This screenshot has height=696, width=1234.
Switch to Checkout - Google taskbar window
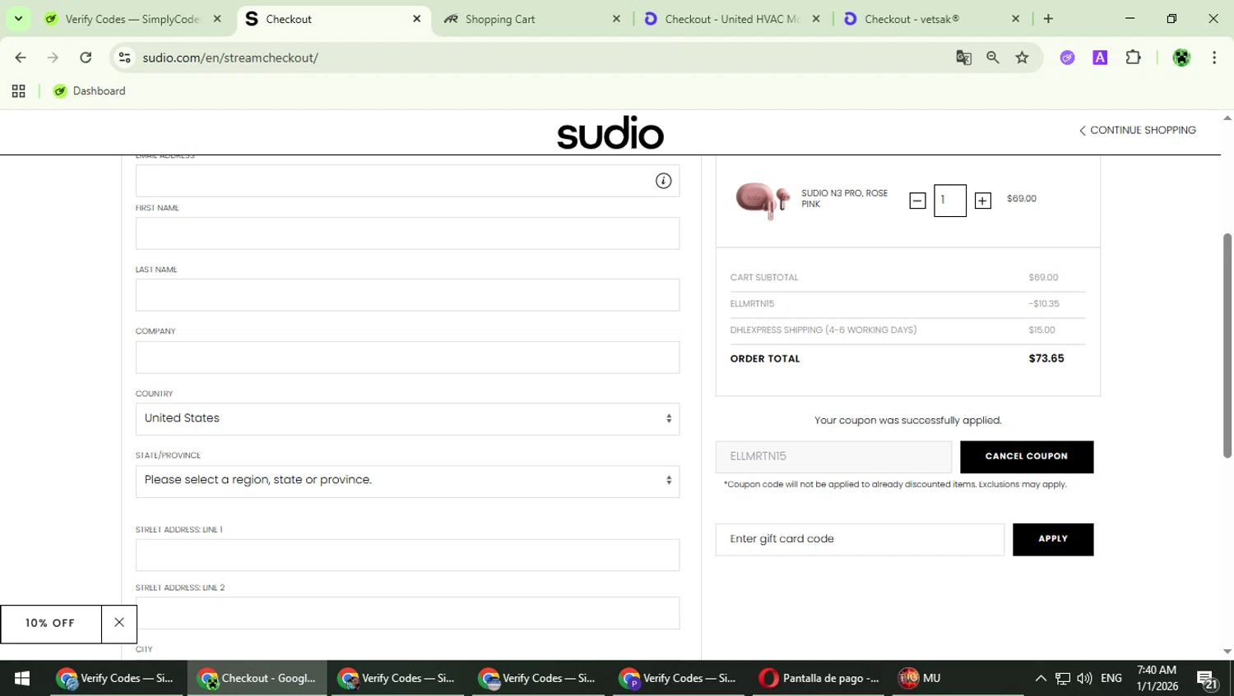pos(257,678)
